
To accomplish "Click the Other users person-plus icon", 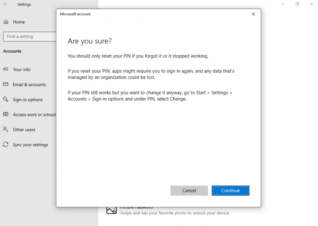I will tap(6, 129).
